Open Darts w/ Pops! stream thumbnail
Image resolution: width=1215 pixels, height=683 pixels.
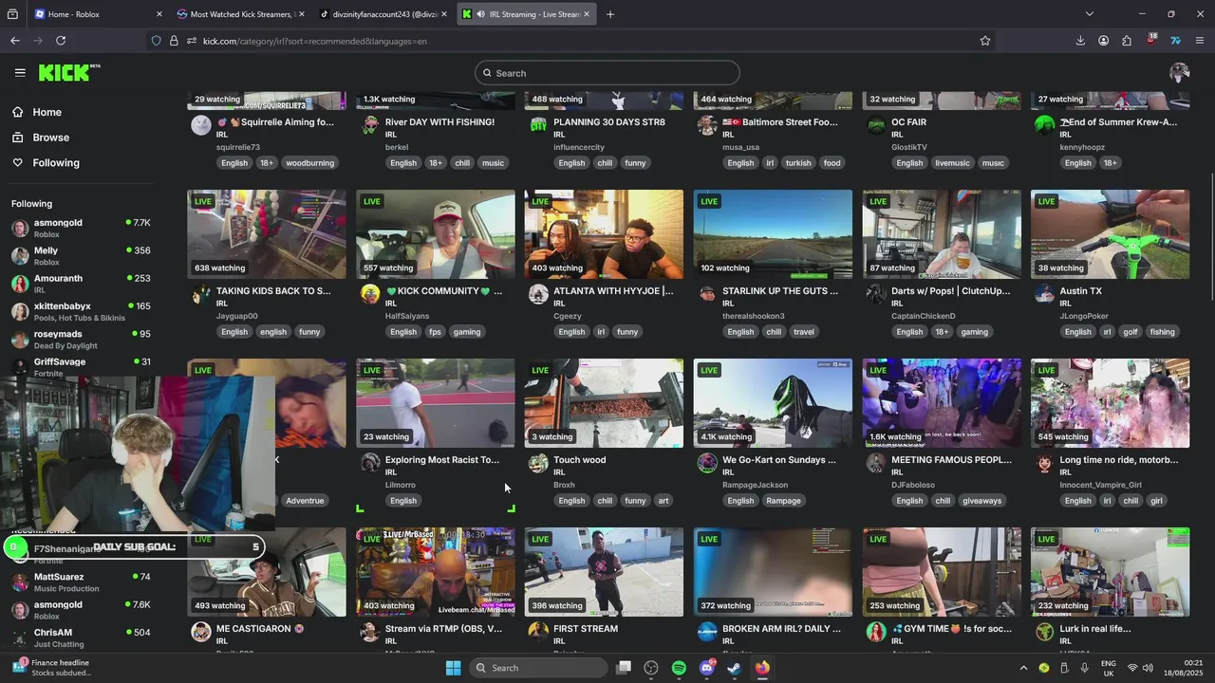[x=942, y=234]
